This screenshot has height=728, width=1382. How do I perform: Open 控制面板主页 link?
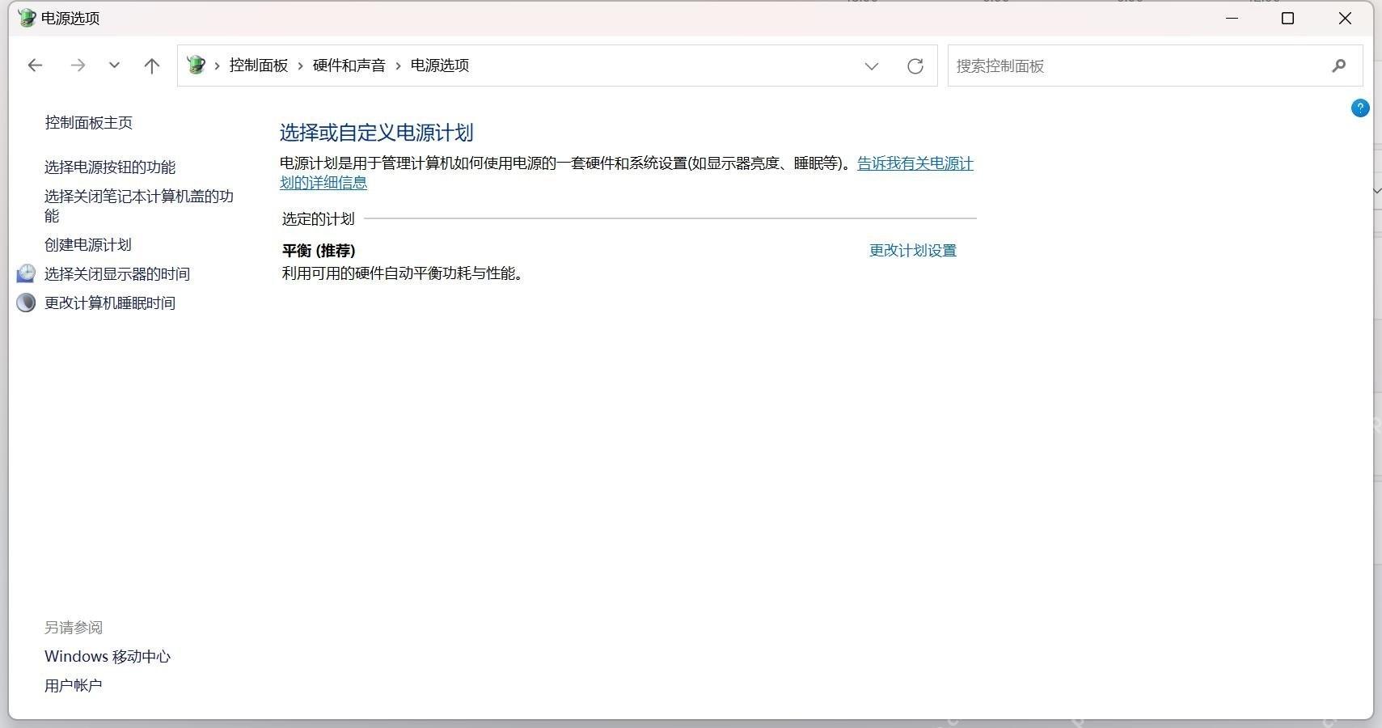(89, 123)
